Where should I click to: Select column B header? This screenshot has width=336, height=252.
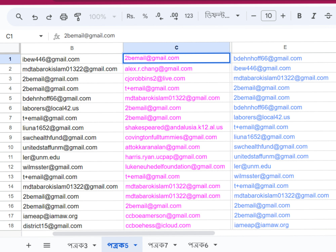[x=72, y=48]
